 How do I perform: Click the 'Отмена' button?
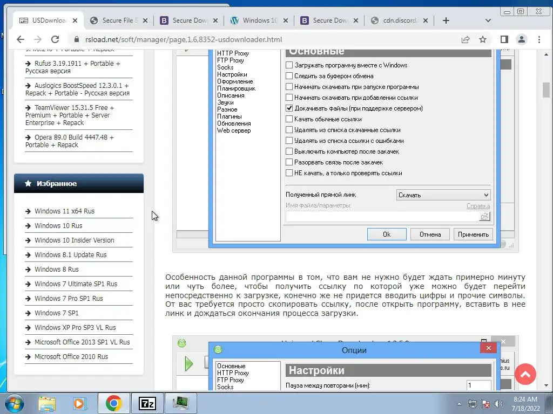tap(430, 234)
